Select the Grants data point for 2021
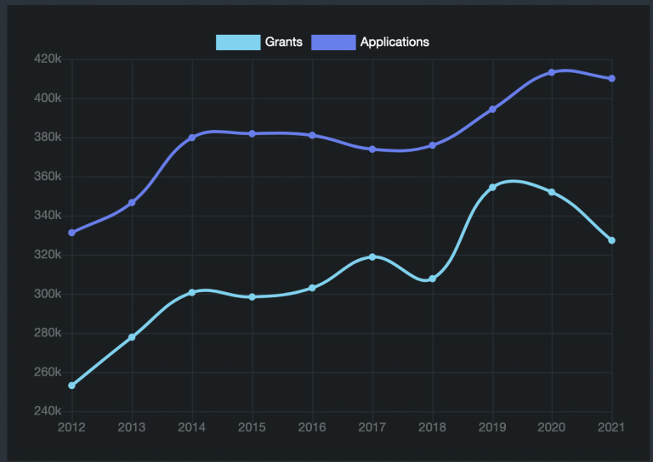This screenshot has height=462, width=653. [x=612, y=240]
